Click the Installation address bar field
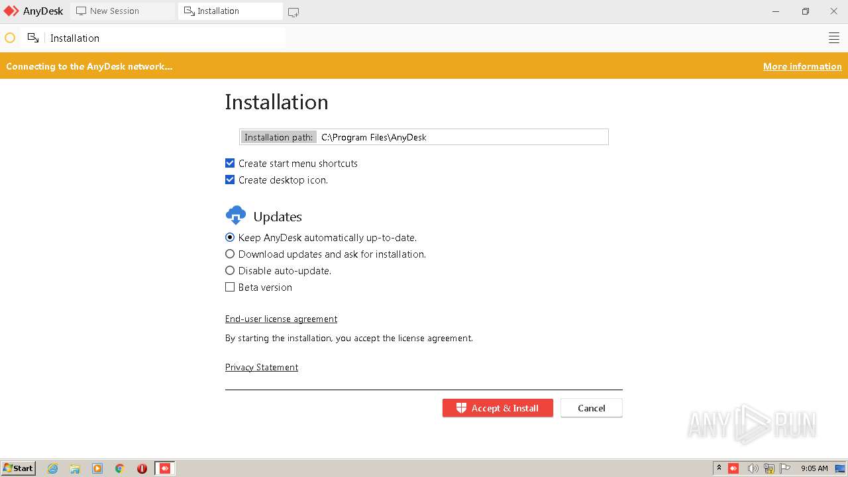This screenshot has height=477, width=848. (x=166, y=38)
